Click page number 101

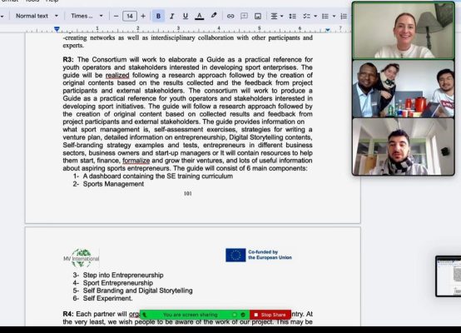187,194
